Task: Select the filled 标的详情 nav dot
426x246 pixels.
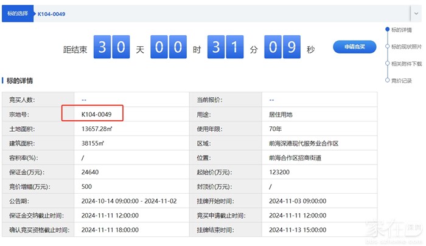Action: [x=386, y=30]
